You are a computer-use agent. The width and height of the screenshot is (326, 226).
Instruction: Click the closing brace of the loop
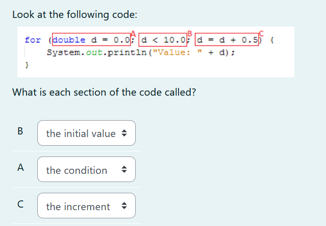point(27,65)
